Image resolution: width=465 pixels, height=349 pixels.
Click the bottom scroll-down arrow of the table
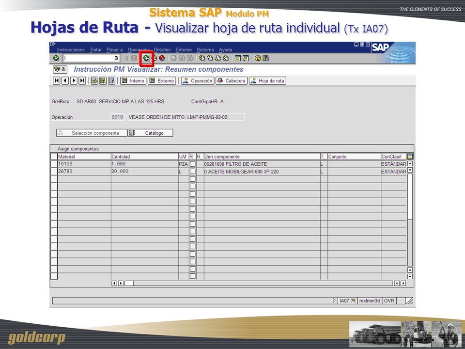tap(410, 277)
